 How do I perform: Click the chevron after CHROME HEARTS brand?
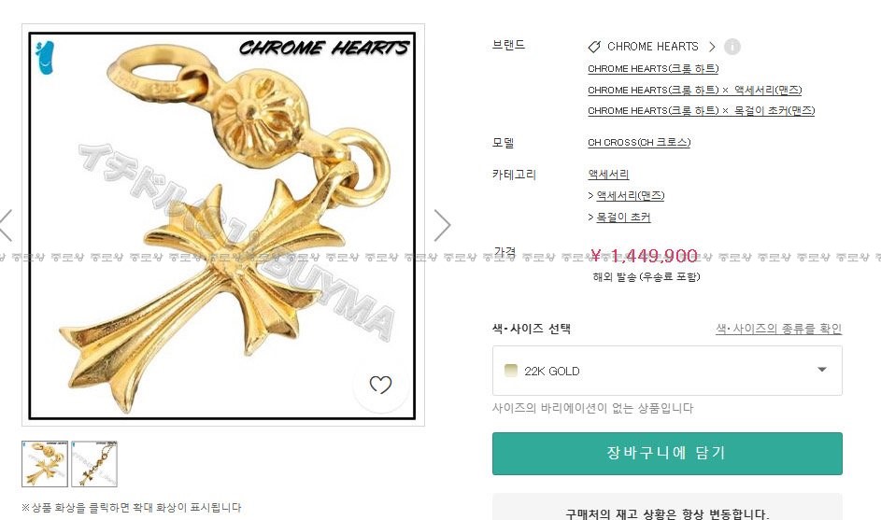(x=712, y=47)
